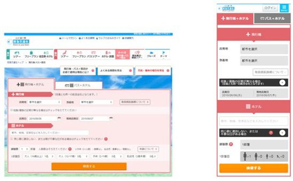Click desktop 出発日 date field
Viewport: 293px width, 181px height.
pos(42,118)
